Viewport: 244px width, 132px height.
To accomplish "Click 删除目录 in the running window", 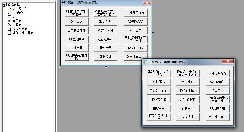I will pos(159,108).
